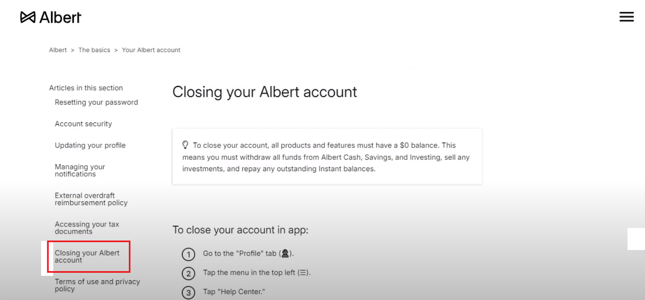Open the hamburger menu icon

(626, 17)
